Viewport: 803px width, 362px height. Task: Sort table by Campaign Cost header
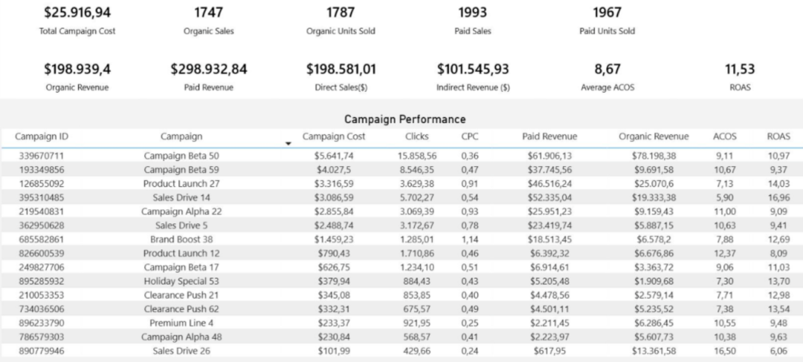[334, 136]
